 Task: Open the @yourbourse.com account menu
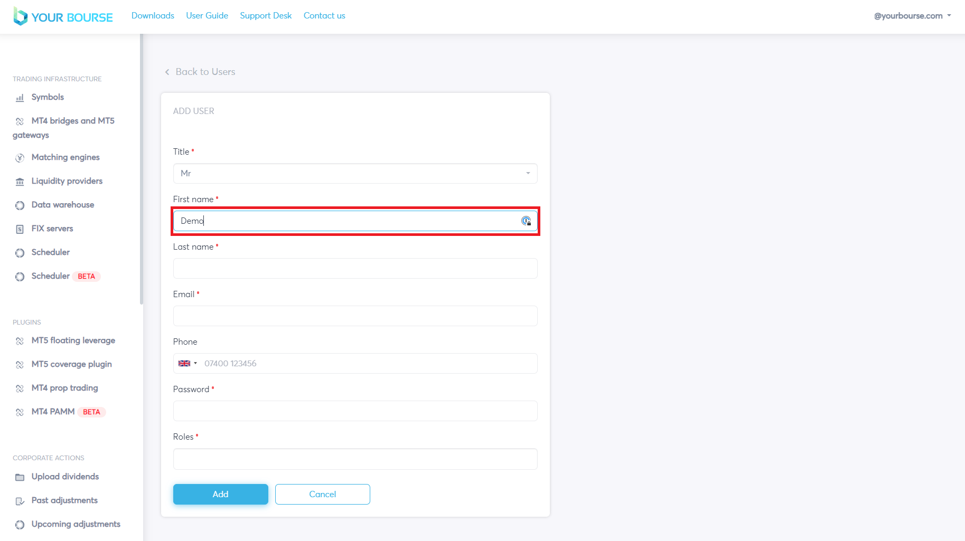click(x=912, y=16)
